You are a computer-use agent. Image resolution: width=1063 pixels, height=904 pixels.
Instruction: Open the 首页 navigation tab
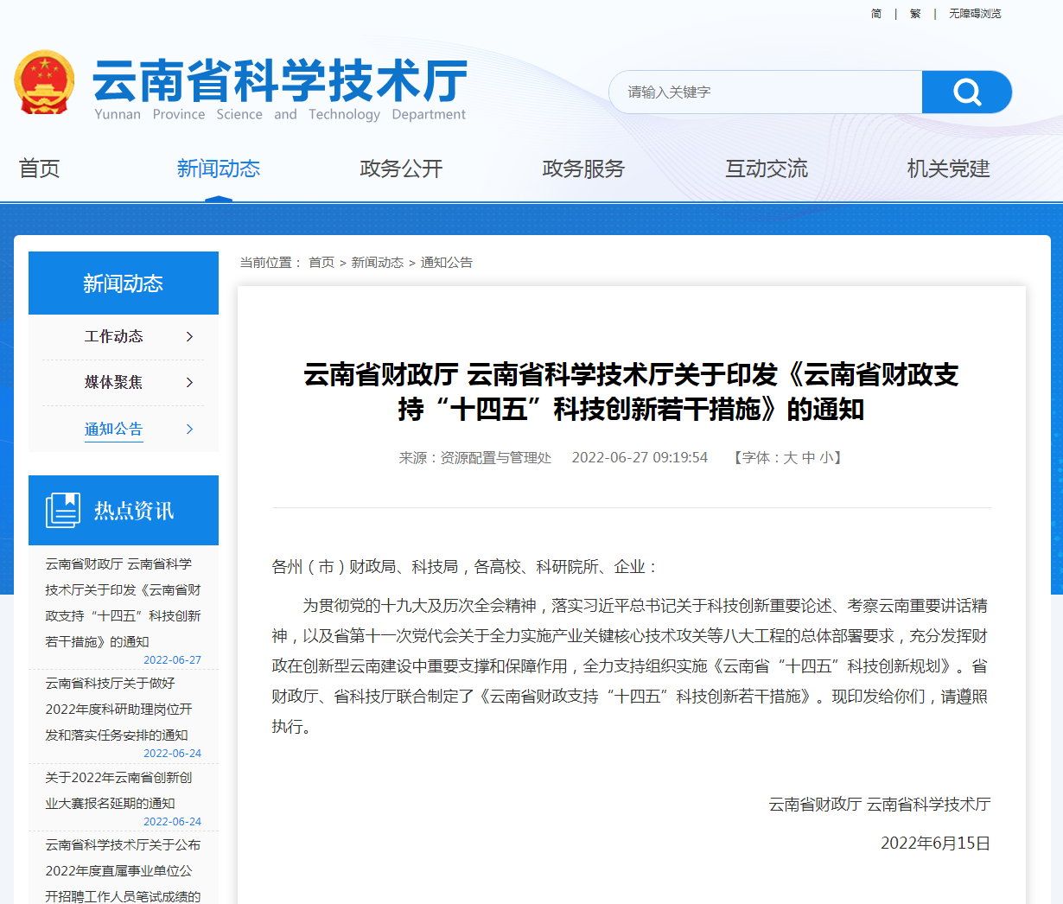40,169
